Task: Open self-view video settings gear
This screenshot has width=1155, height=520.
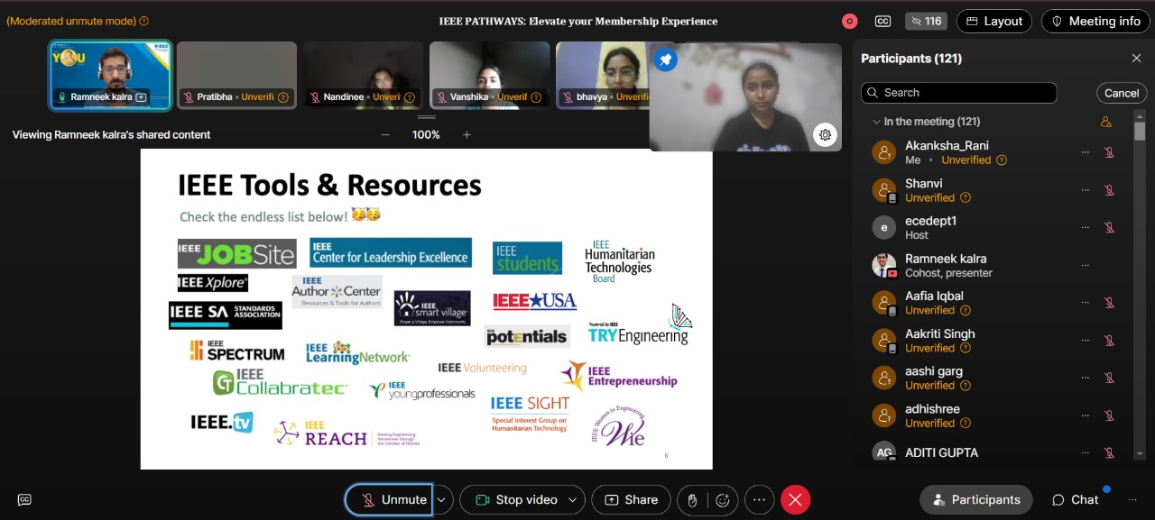Action: [x=825, y=135]
